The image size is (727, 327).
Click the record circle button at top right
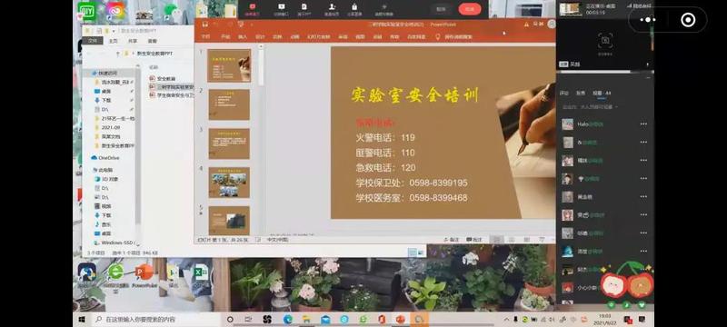coord(688,20)
